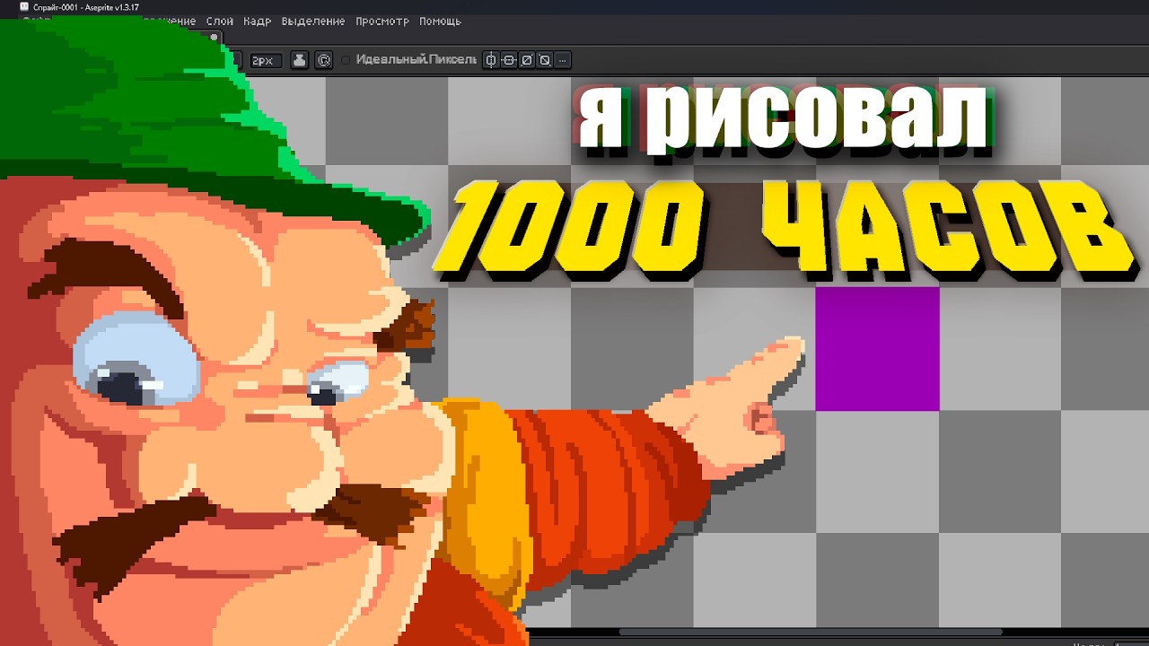1149x646 pixels.
Task: Click the Aseprite app icon in title bar
Action: click(24, 6)
